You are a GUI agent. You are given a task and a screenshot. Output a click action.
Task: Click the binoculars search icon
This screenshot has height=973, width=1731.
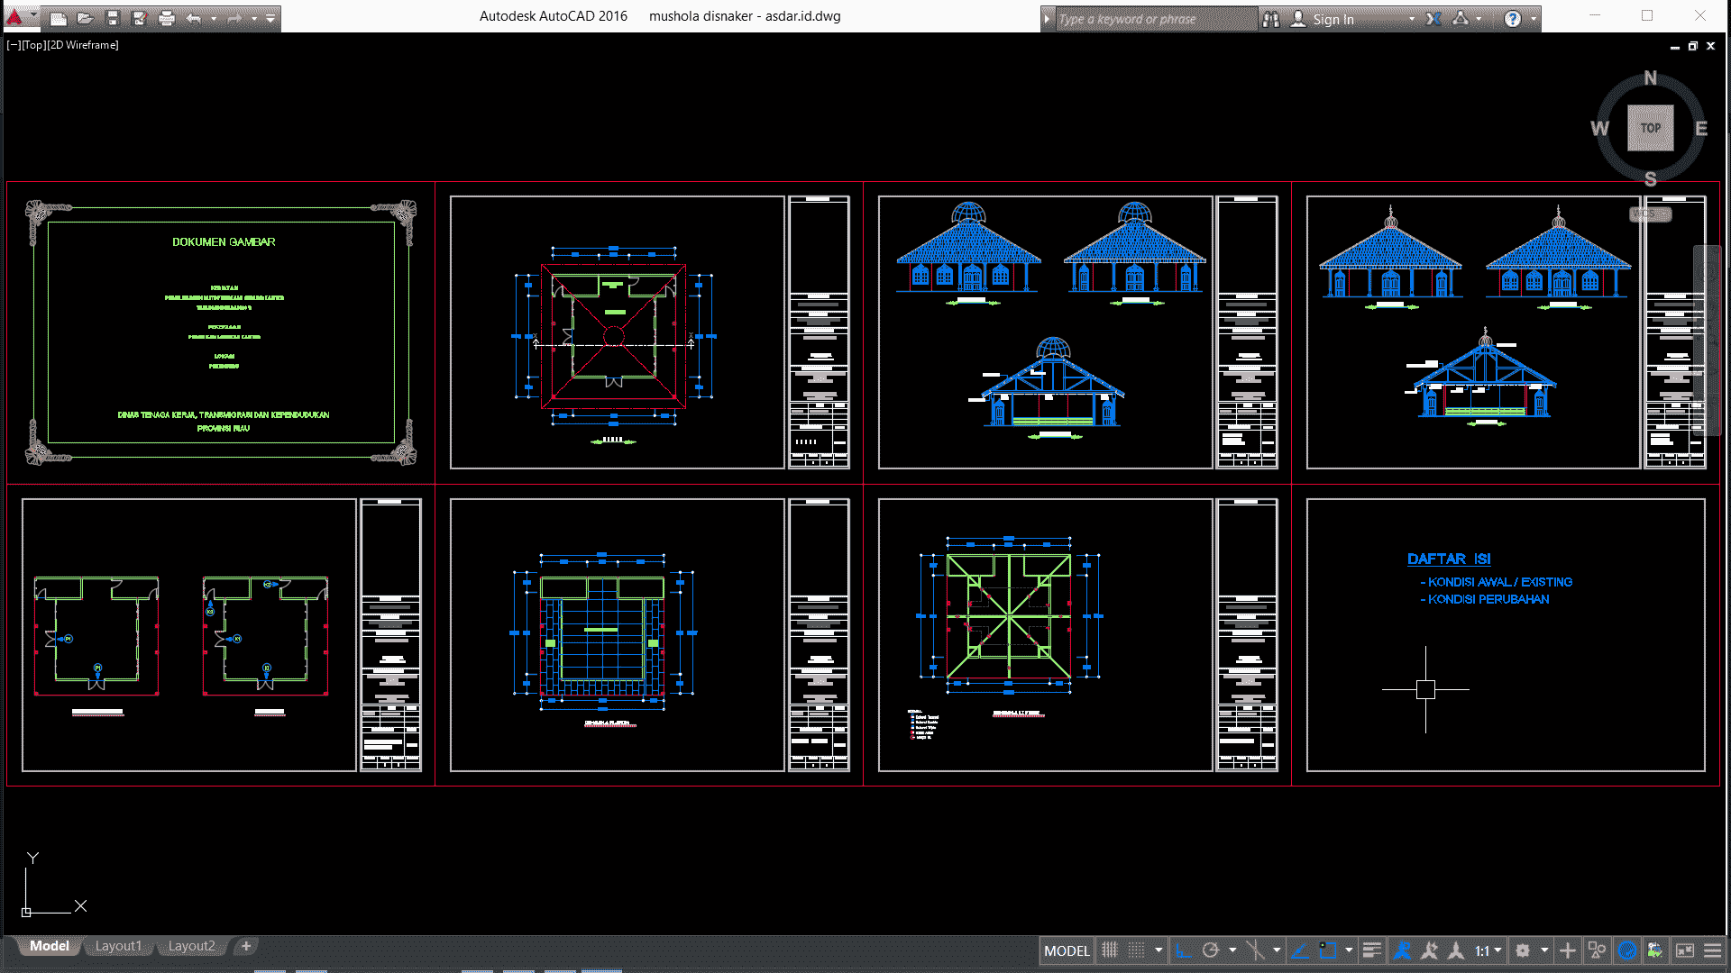tap(1271, 19)
